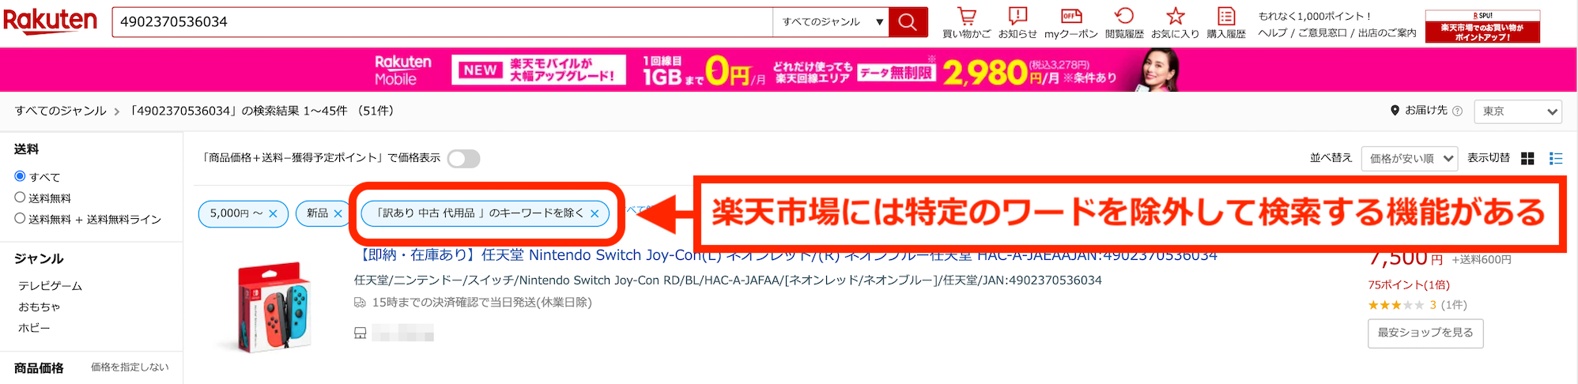The image size is (1578, 384).
Task: Choose the テレビゲーム genre in sidebar
Action: click(51, 286)
